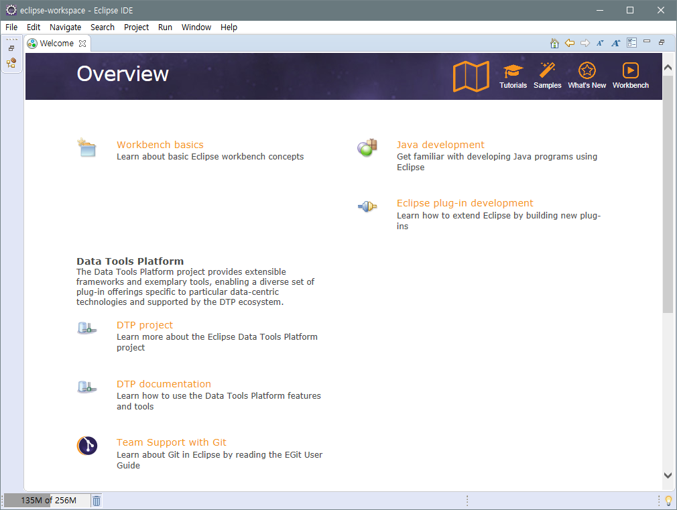
Task: Open the Search menu
Action: (x=103, y=27)
